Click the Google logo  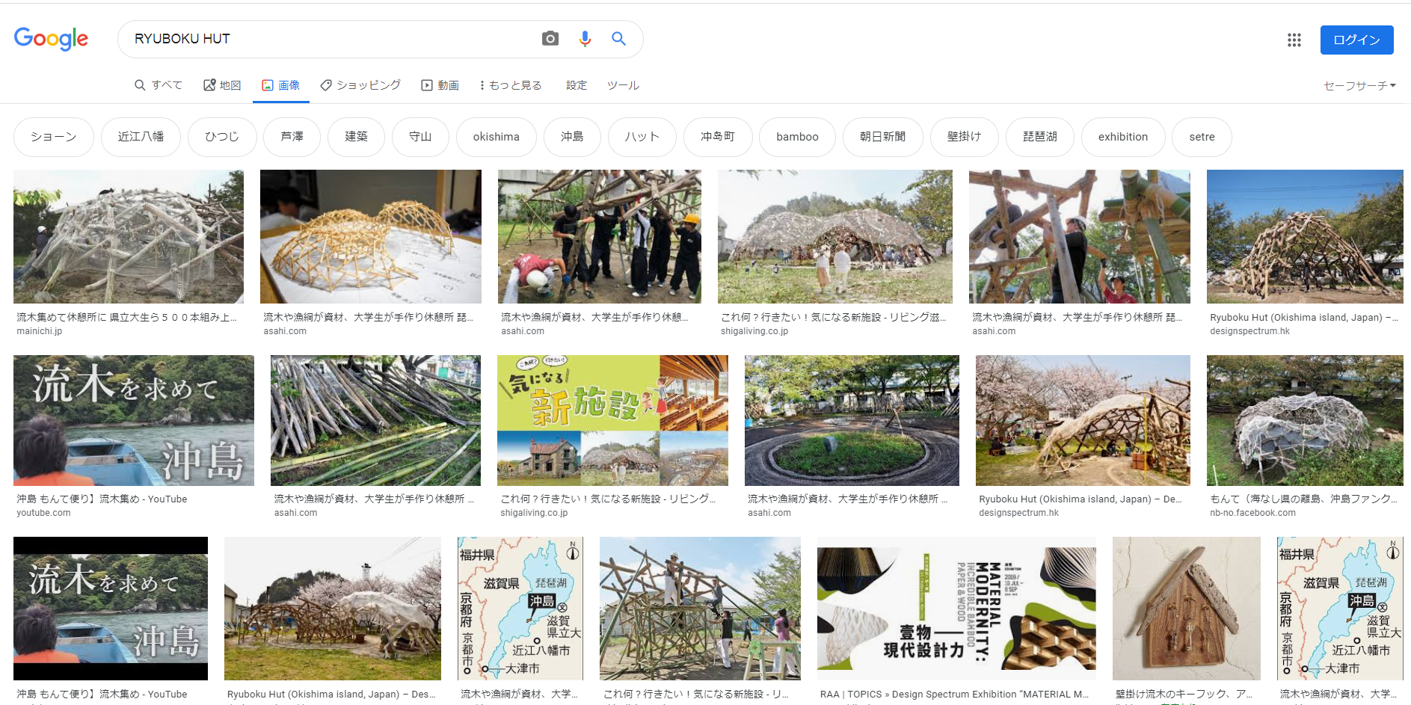click(x=51, y=39)
